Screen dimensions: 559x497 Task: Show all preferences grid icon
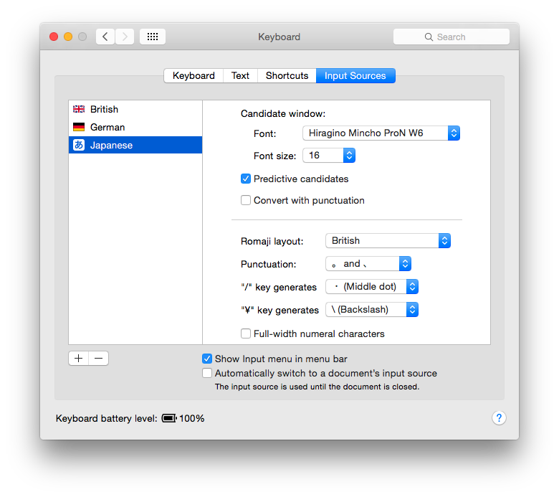click(x=153, y=37)
